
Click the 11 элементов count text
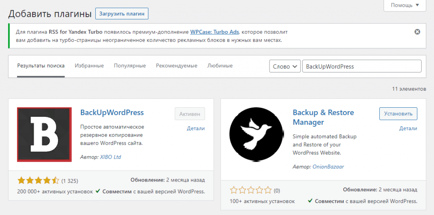click(409, 89)
